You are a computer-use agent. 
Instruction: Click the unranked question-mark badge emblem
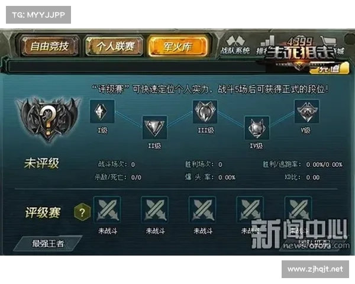click(49, 120)
